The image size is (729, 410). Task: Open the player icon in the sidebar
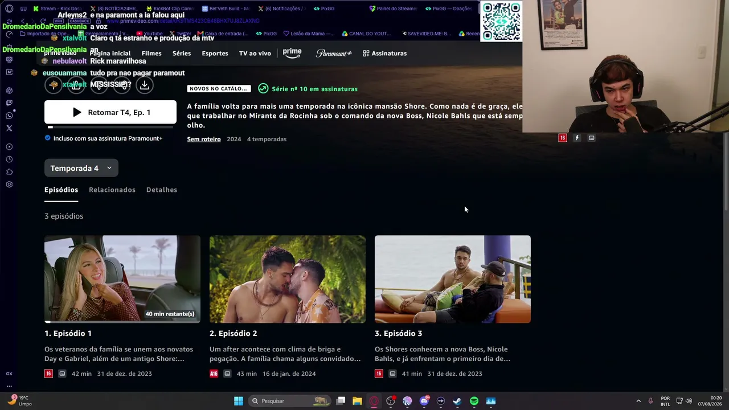click(9, 147)
